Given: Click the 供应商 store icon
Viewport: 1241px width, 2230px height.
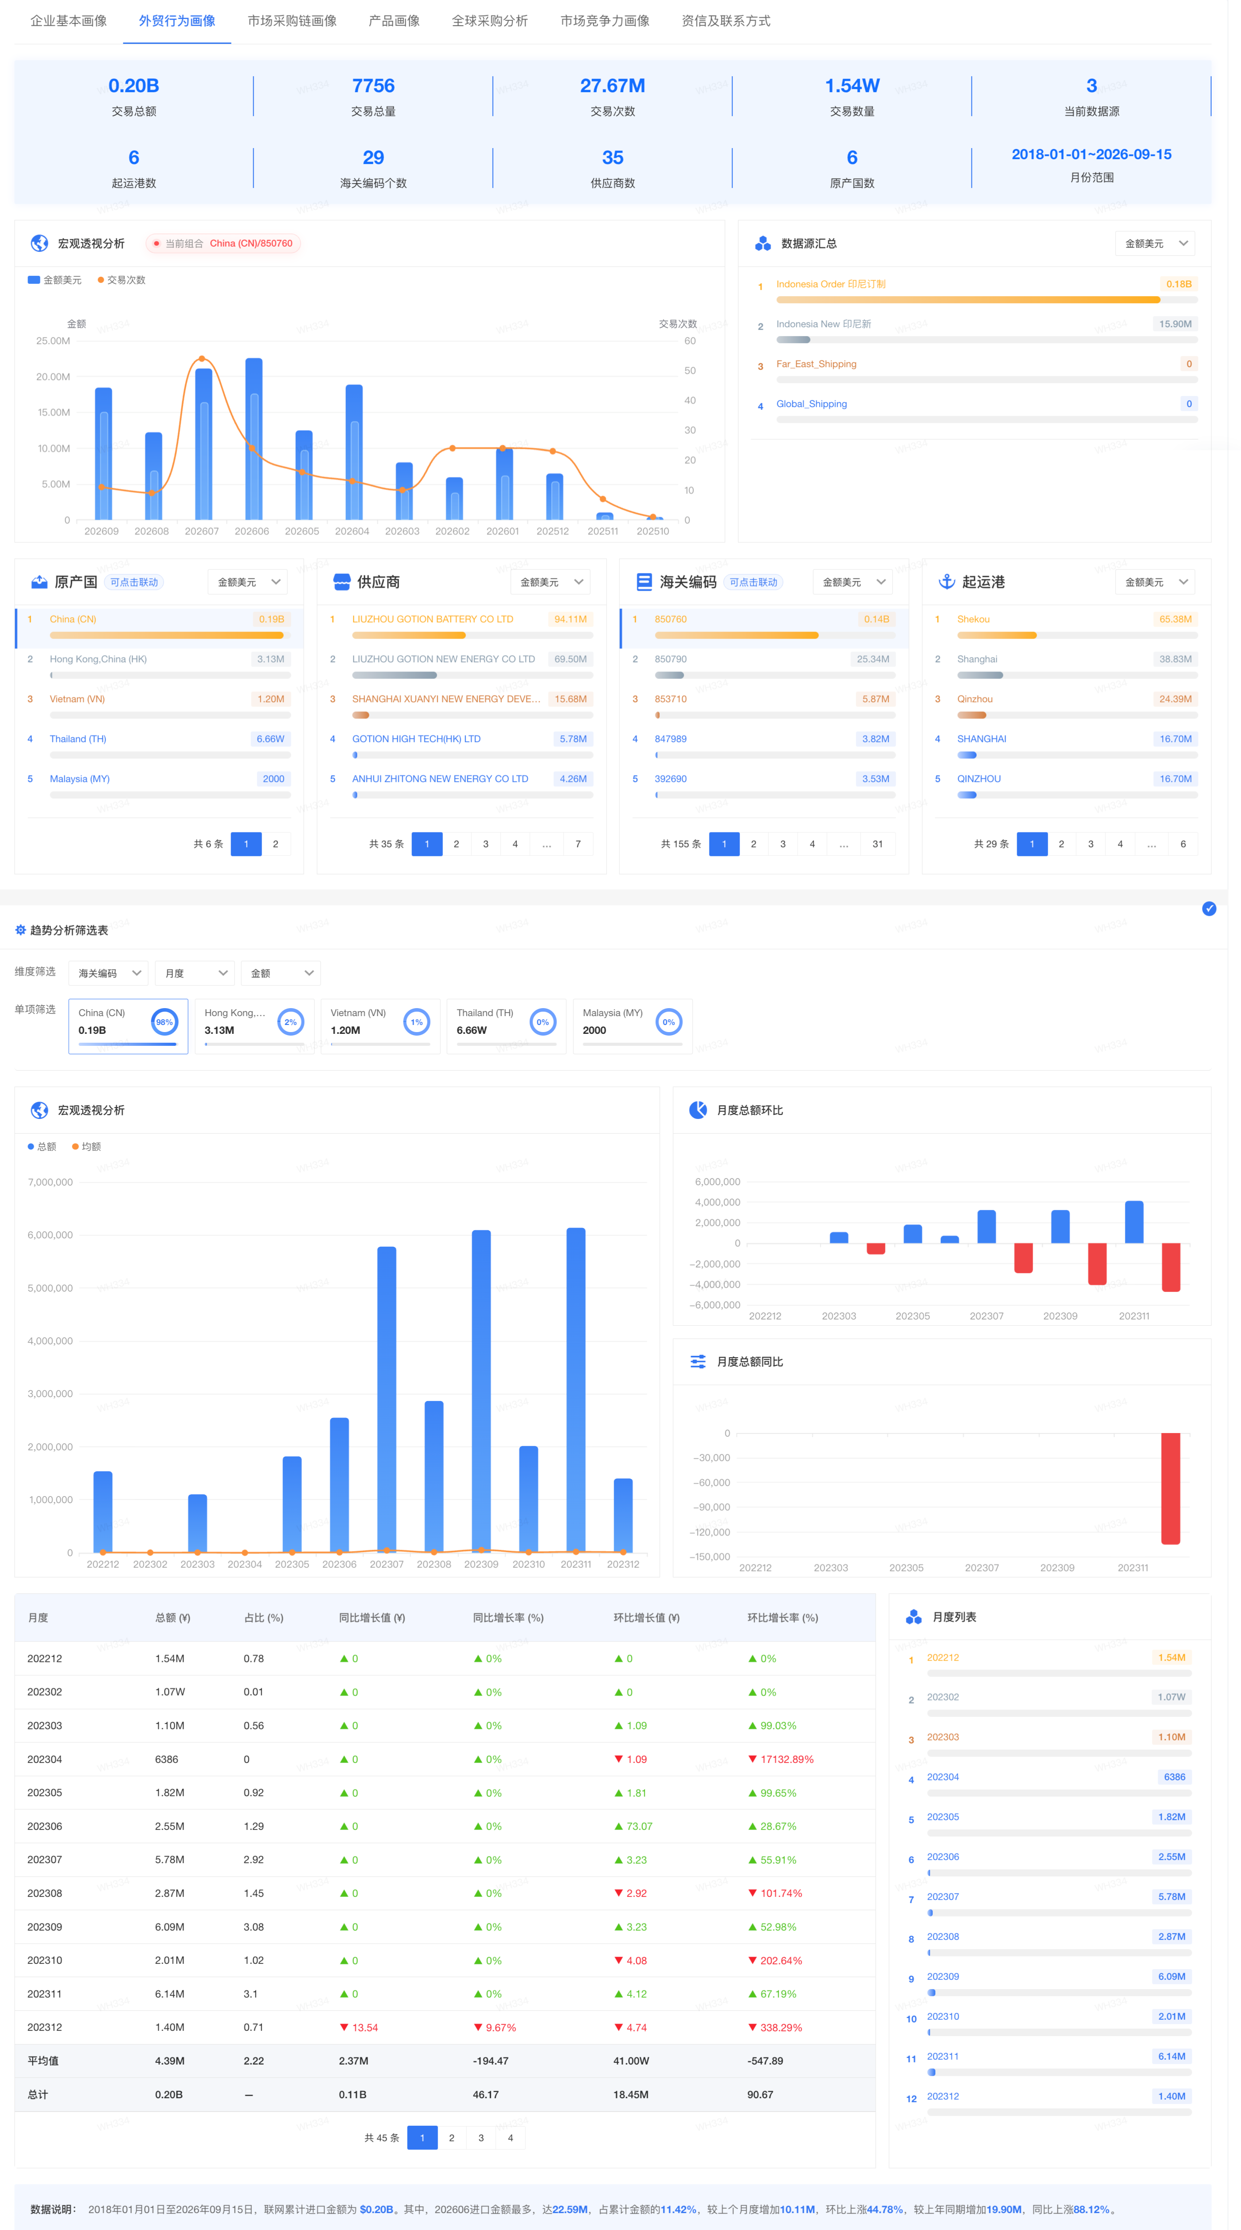Looking at the screenshot, I should [x=342, y=582].
